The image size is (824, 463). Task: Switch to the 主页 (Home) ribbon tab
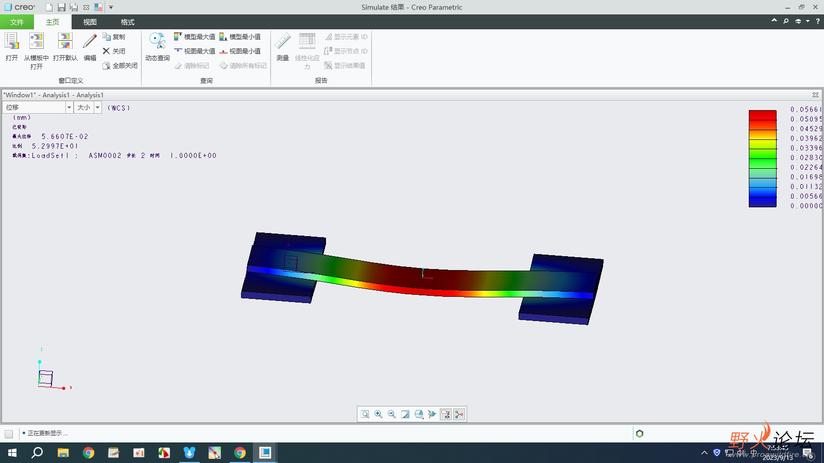53,22
